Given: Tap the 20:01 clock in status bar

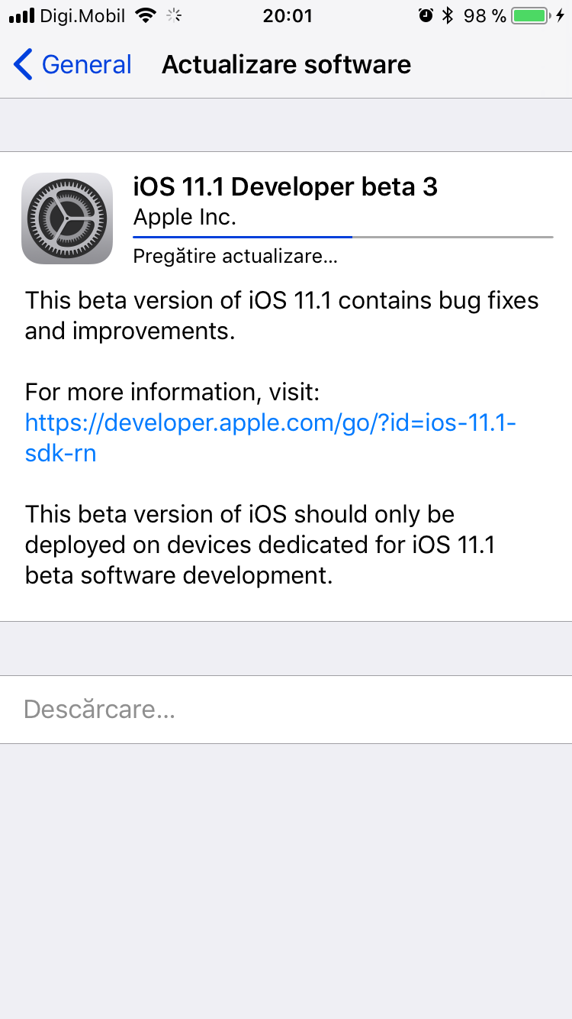Looking at the screenshot, I should [x=288, y=15].
